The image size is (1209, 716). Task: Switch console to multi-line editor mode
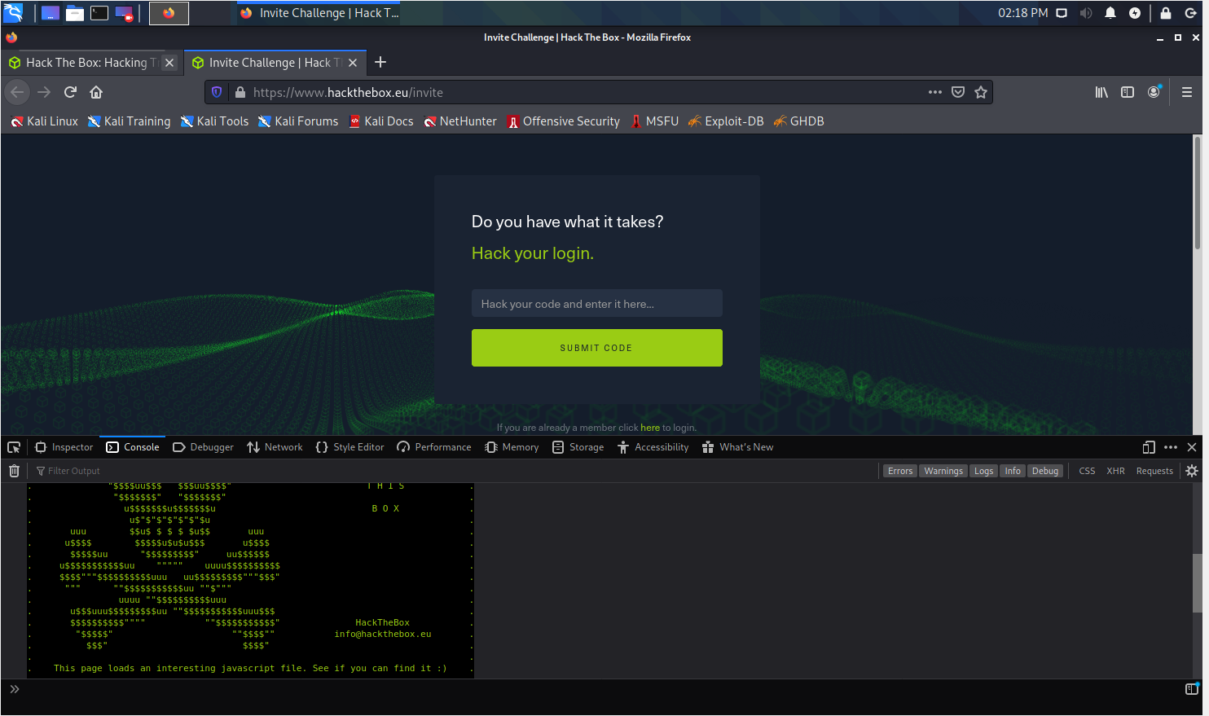click(1192, 689)
